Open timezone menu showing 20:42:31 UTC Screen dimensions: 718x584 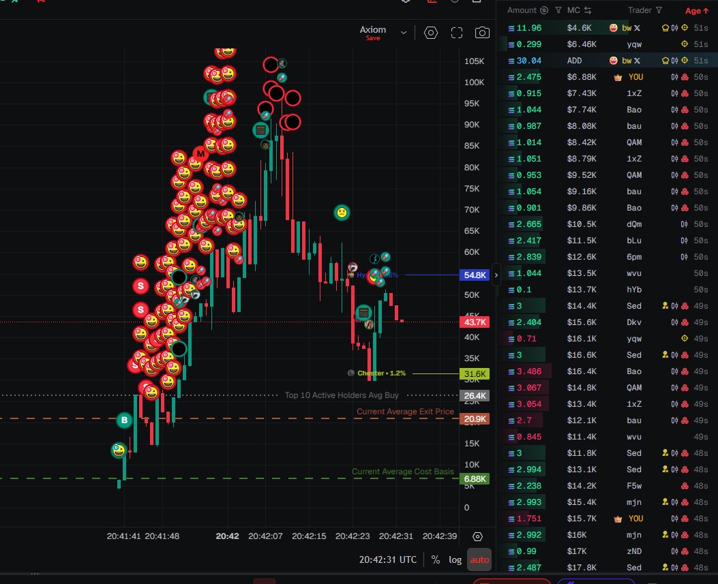click(387, 559)
